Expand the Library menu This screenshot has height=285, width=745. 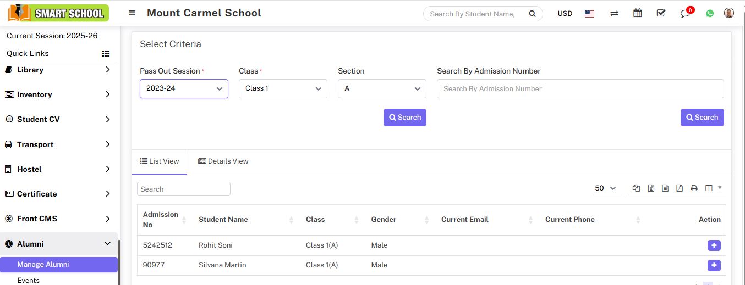click(x=58, y=70)
